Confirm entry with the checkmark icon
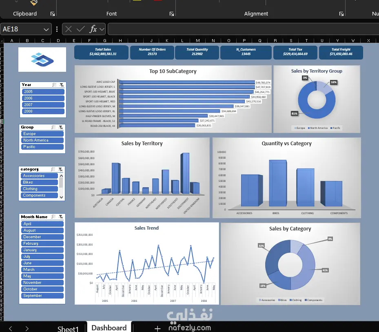The image size is (379, 332). (x=80, y=29)
